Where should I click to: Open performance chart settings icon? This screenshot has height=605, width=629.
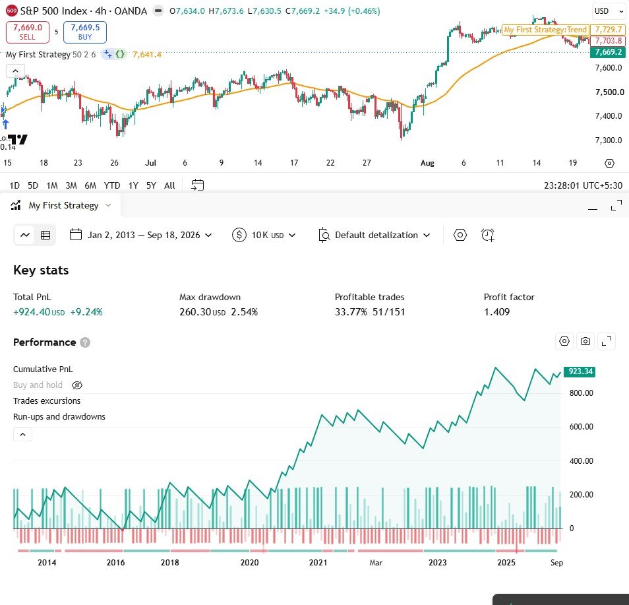564,341
